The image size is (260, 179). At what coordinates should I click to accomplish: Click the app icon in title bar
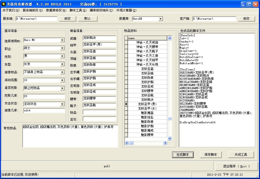pos(3,4)
